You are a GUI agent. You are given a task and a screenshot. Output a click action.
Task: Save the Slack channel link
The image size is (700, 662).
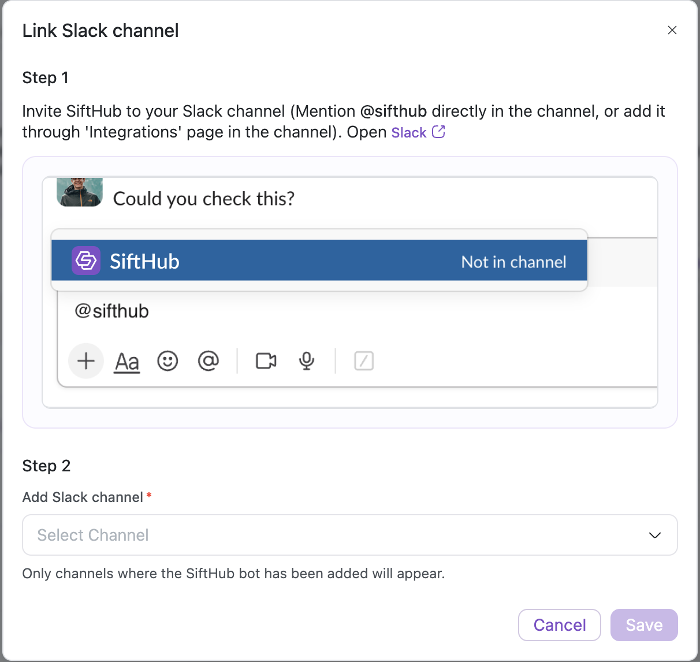click(x=644, y=625)
